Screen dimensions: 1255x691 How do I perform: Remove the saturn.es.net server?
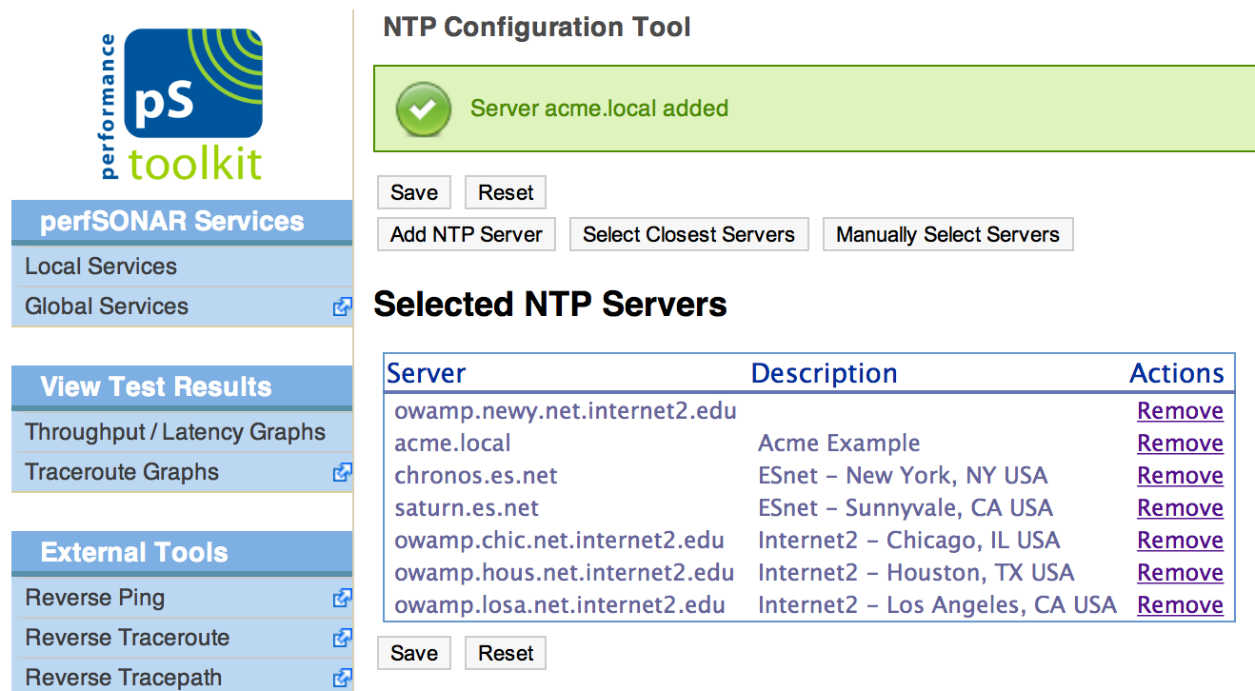[x=1180, y=508]
